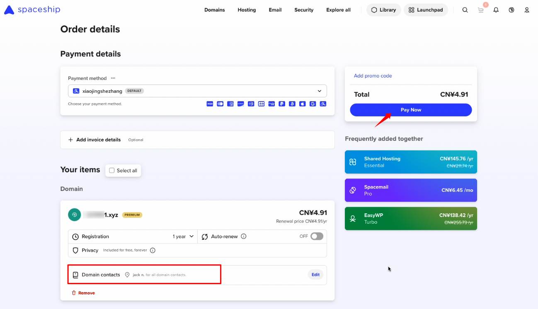Click the Privacy shield icon
The height and width of the screenshot is (309, 538).
[75, 251]
